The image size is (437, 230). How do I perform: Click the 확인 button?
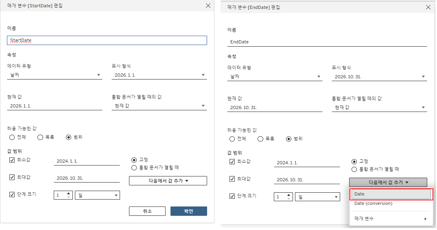pos(189,211)
